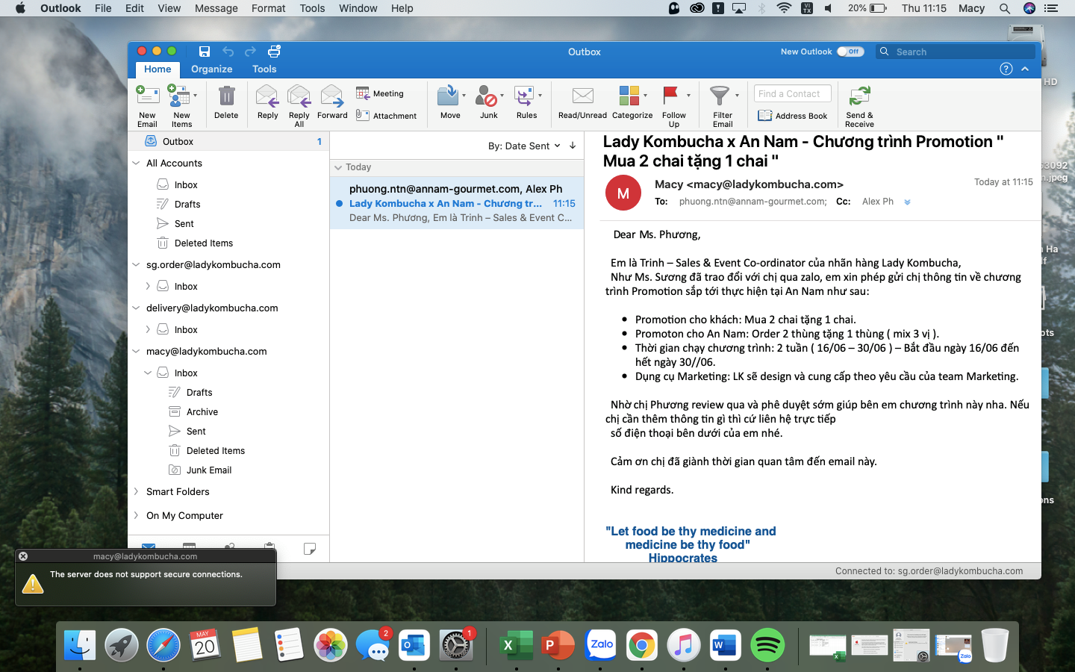This screenshot has width=1075, height=672.
Task: Open New Items dropdown arrow
Action: [x=195, y=96]
